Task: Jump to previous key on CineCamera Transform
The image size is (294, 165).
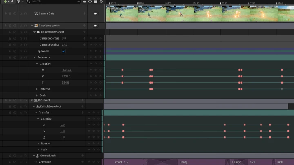Action: (91, 57)
